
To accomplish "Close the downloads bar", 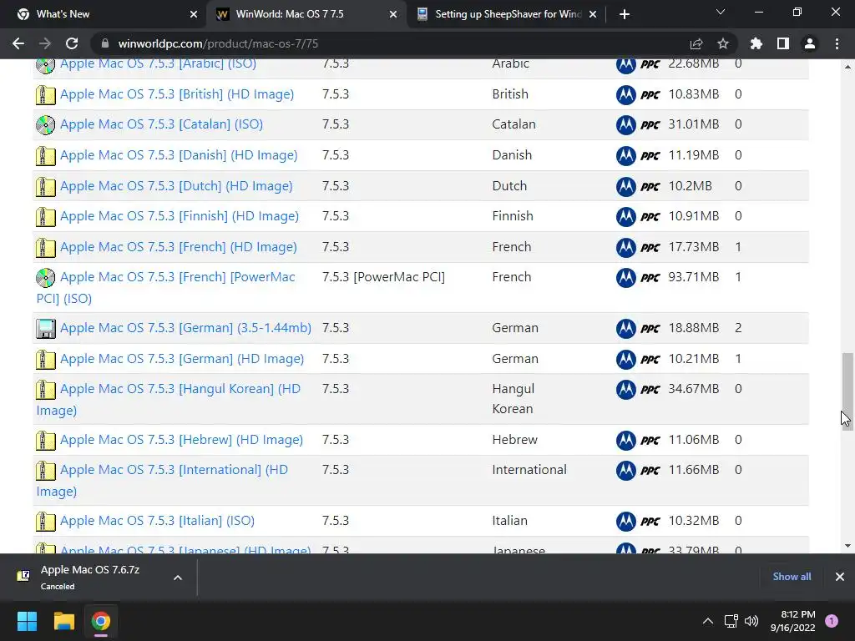I will coord(840,577).
